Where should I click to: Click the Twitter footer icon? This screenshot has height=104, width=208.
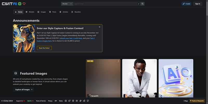(69, 101)
